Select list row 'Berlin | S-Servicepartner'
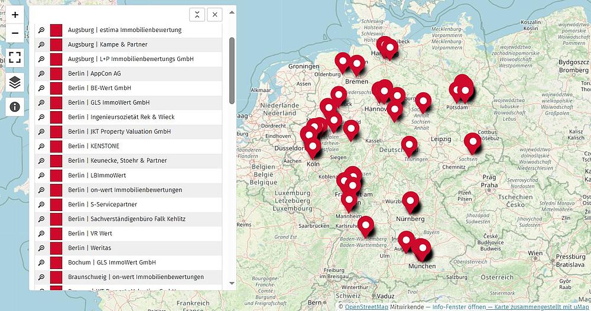The height and width of the screenshot is (311, 591). click(x=128, y=205)
